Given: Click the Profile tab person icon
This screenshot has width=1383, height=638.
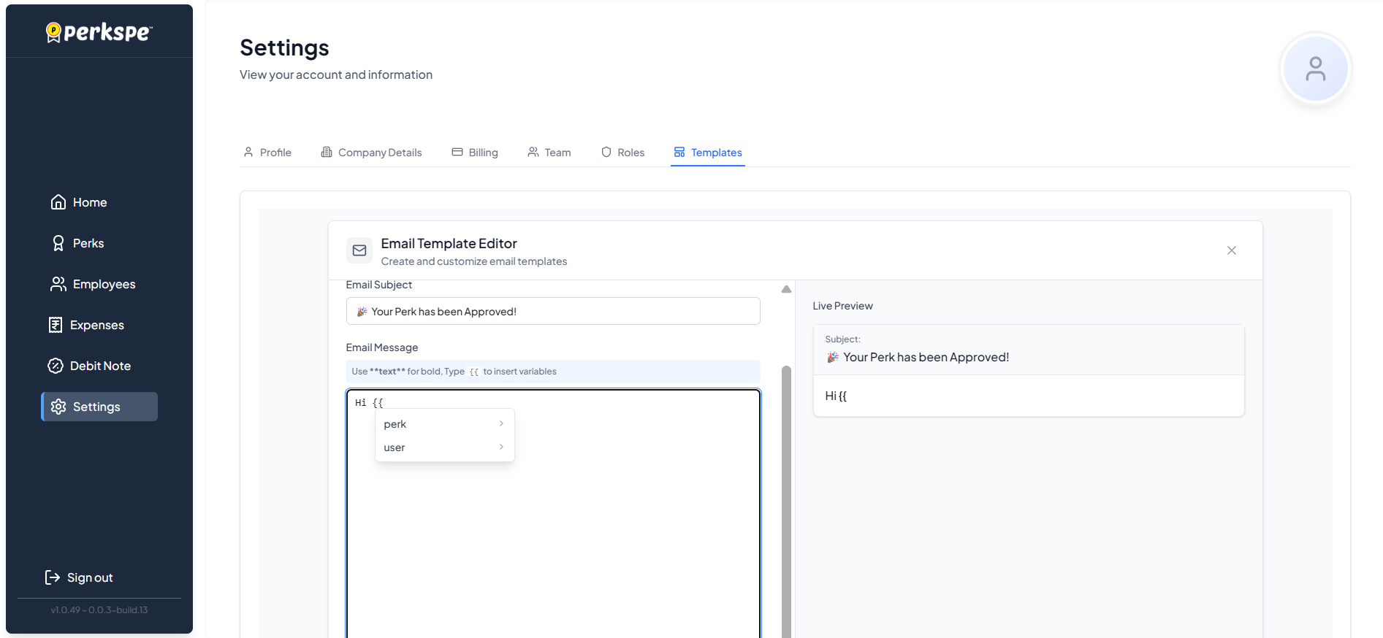Looking at the screenshot, I should pyautogui.click(x=248, y=152).
